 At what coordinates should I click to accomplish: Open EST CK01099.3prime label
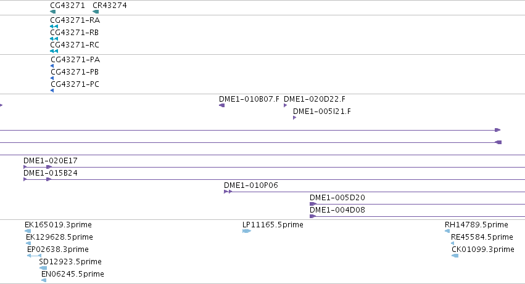483,250
